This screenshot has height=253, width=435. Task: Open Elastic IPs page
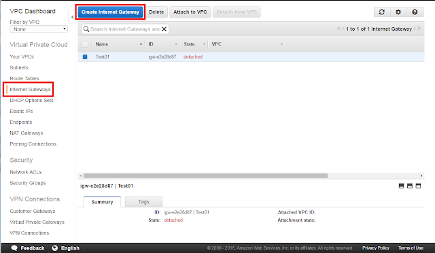[21, 111]
